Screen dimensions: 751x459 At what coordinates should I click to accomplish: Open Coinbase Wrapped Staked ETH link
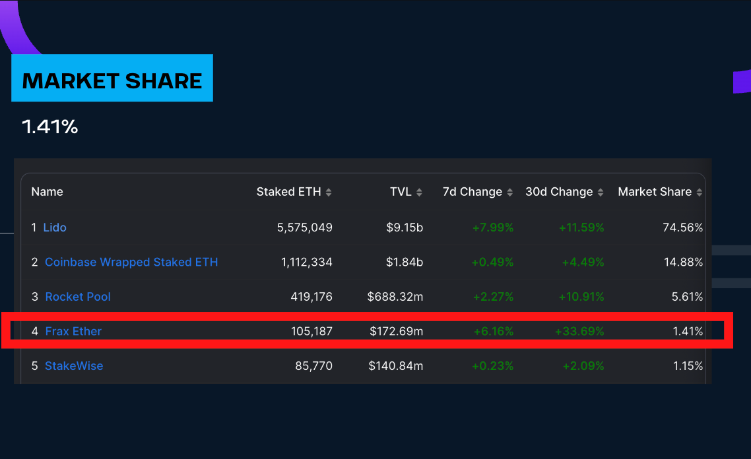coord(131,262)
